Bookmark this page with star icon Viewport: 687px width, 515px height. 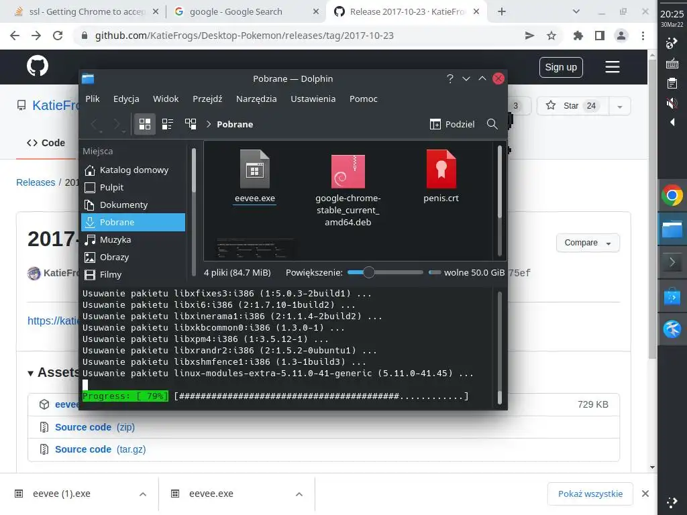point(551,36)
